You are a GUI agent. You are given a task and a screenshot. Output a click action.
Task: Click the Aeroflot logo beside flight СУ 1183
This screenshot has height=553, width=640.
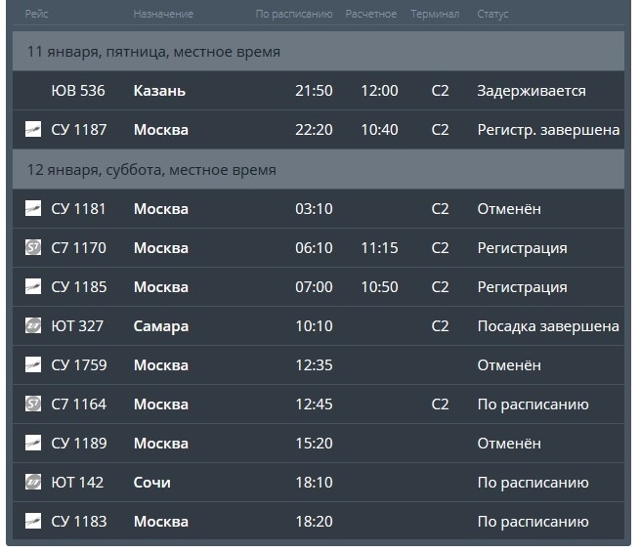click(33, 521)
